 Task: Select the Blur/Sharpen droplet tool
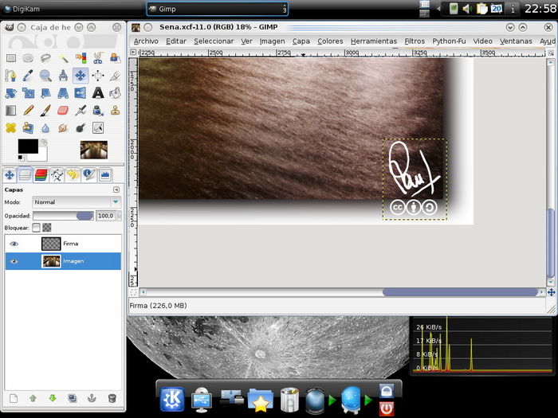click(45, 127)
